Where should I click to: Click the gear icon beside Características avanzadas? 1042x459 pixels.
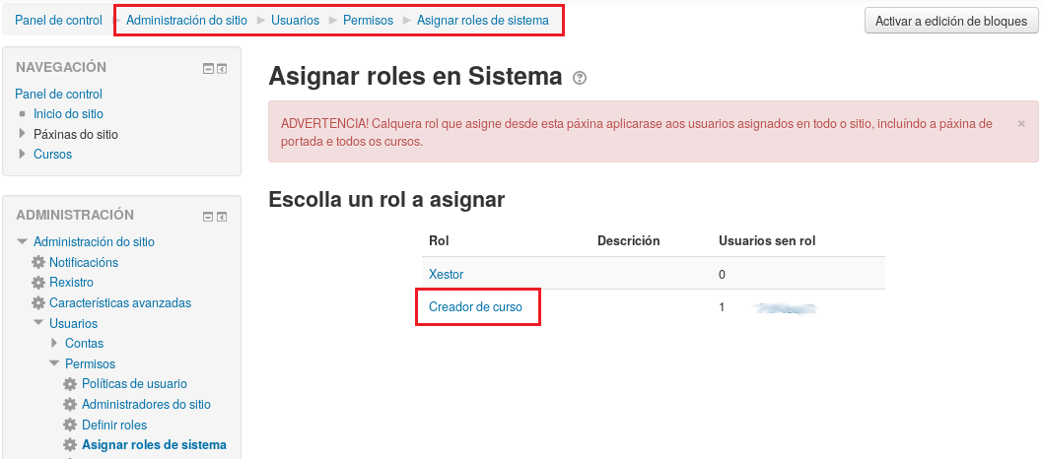[x=38, y=303]
